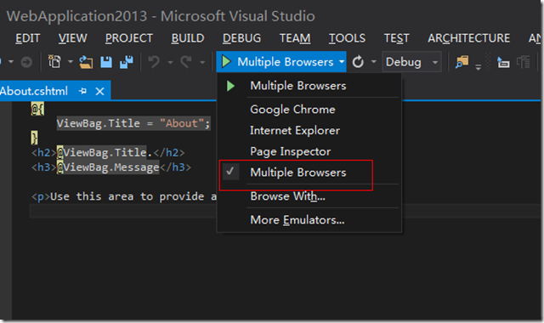Choose the top Multiple Browsers entry with play icon
This screenshot has width=544, height=323.
[309, 86]
